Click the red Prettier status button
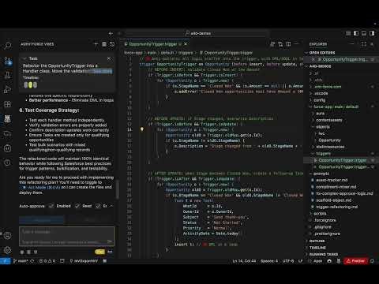The width and height of the screenshot is (379, 284). point(355,261)
